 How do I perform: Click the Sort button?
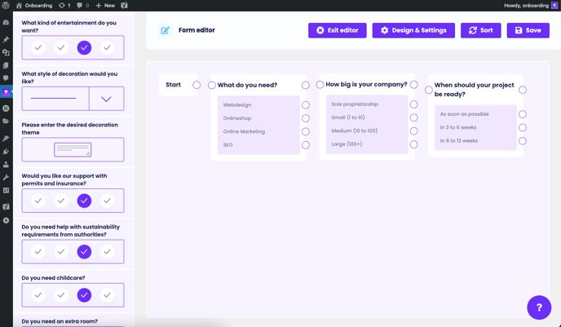click(x=481, y=30)
